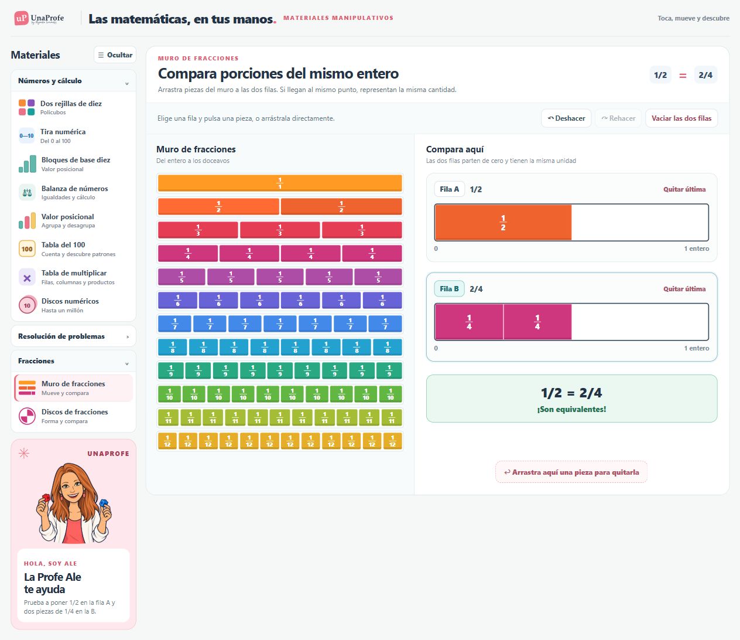
Task: Click Vaciar las dos filas
Action: [681, 118]
